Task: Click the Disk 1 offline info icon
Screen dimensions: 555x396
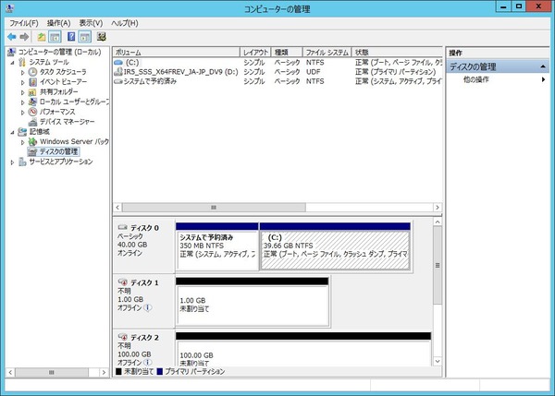Action: coord(148,307)
